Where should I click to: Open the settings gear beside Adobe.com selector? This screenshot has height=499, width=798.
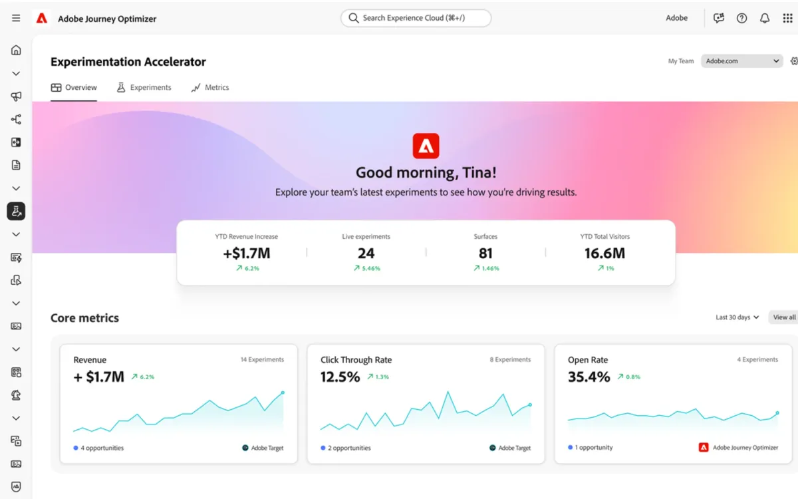click(x=794, y=61)
